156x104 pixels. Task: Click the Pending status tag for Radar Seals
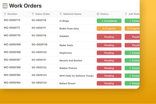click(x=109, y=45)
